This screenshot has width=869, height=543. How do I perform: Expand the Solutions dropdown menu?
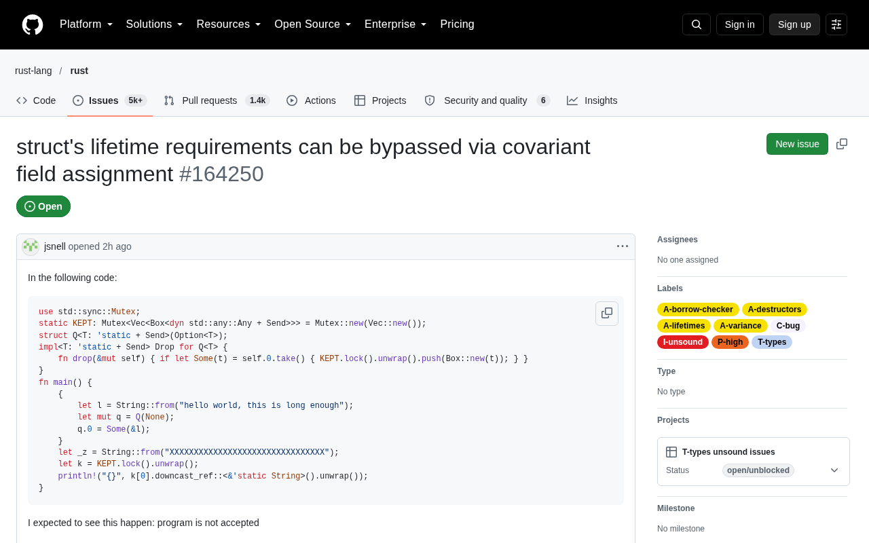tap(155, 24)
